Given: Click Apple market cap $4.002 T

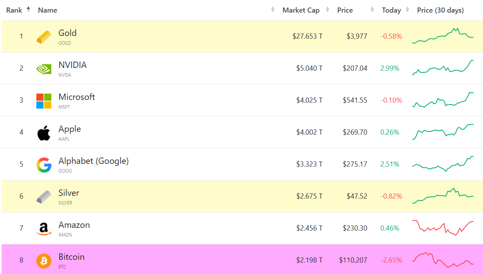Looking at the screenshot, I should point(309,132).
